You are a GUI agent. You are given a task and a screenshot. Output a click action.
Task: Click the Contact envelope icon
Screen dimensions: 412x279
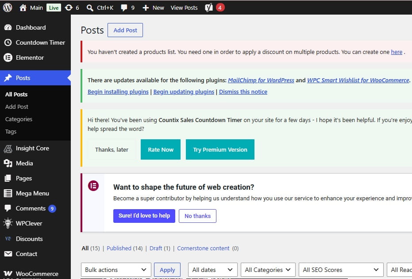(x=8, y=254)
